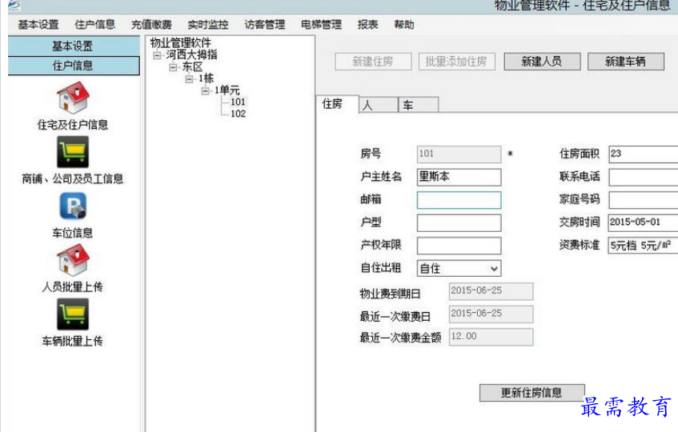This screenshot has width=678, height=432.
Task: Click the 资费标准 field
Action: point(644,246)
